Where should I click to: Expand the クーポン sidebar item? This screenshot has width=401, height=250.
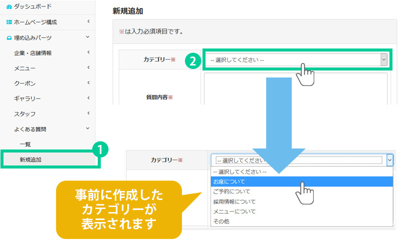[x=88, y=83]
